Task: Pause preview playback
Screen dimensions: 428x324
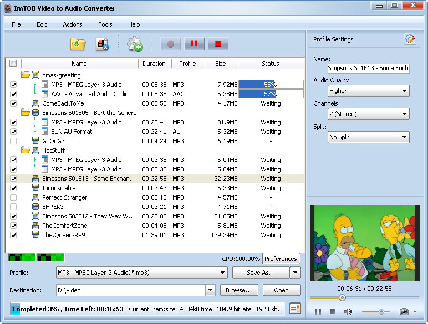Action: tap(318, 311)
